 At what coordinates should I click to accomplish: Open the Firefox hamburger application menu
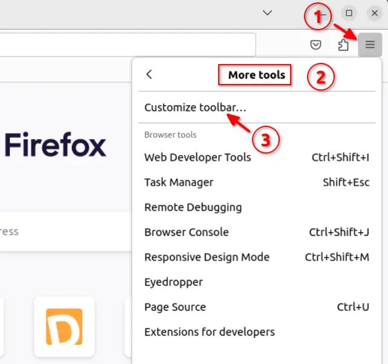tap(370, 45)
